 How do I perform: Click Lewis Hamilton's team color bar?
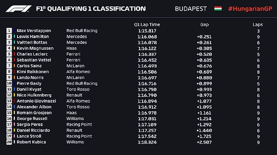coord(14,37)
